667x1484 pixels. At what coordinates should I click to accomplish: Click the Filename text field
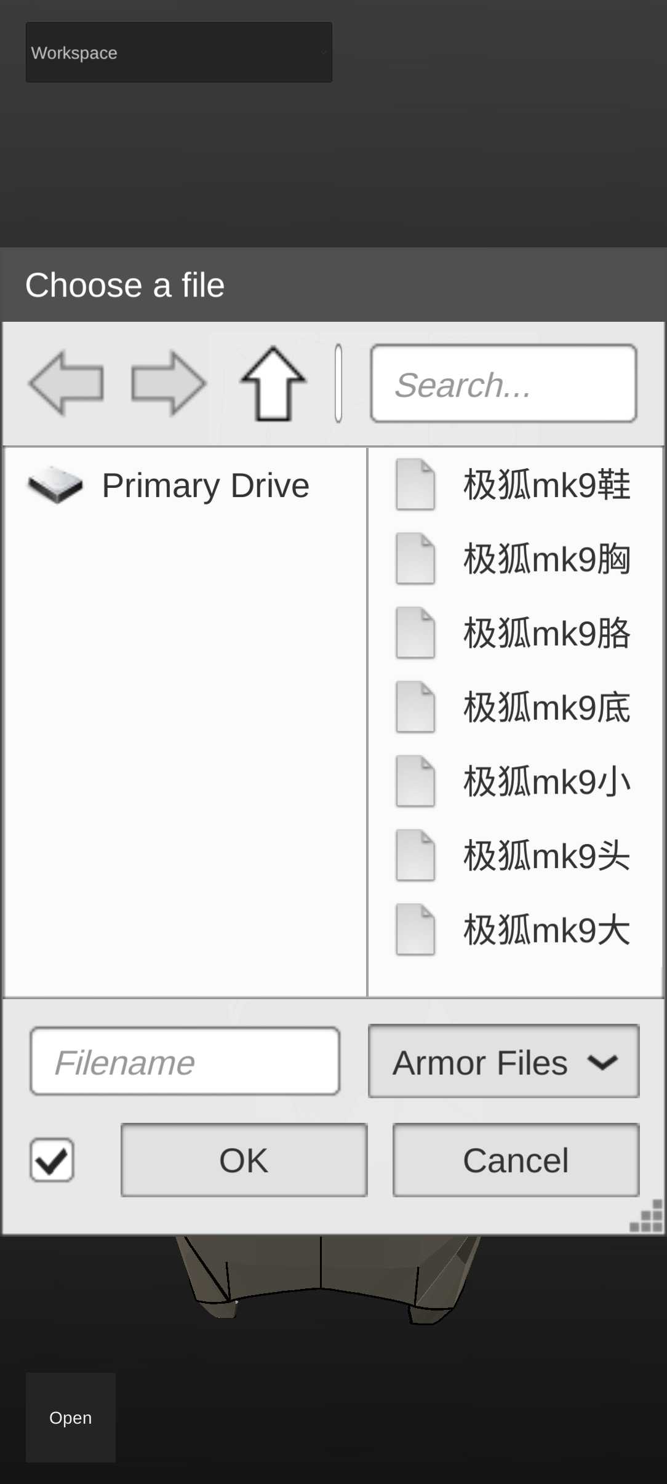coord(185,1062)
